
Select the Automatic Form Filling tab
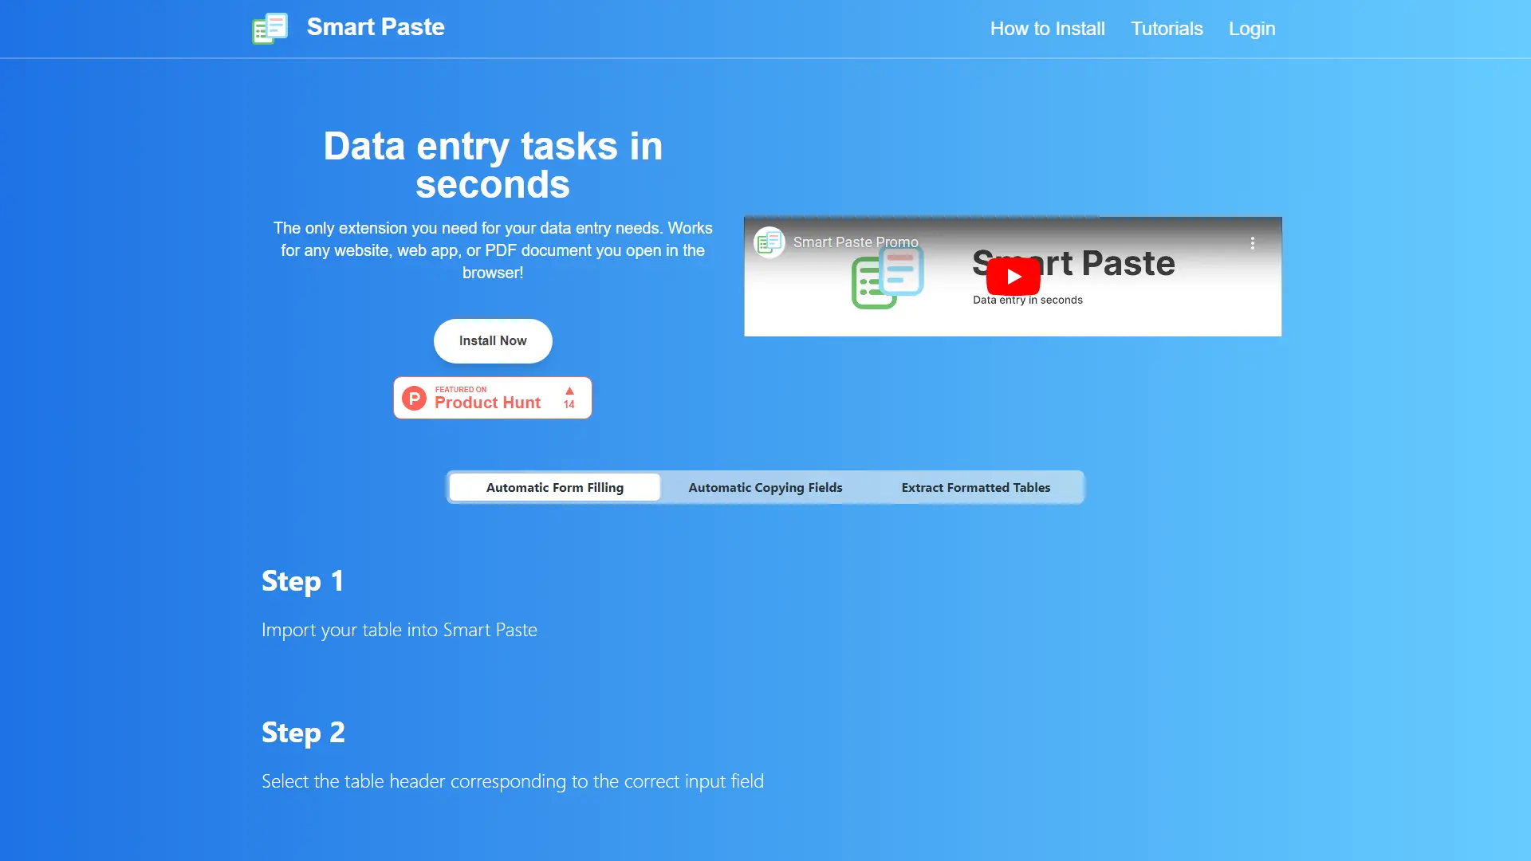[x=554, y=487]
